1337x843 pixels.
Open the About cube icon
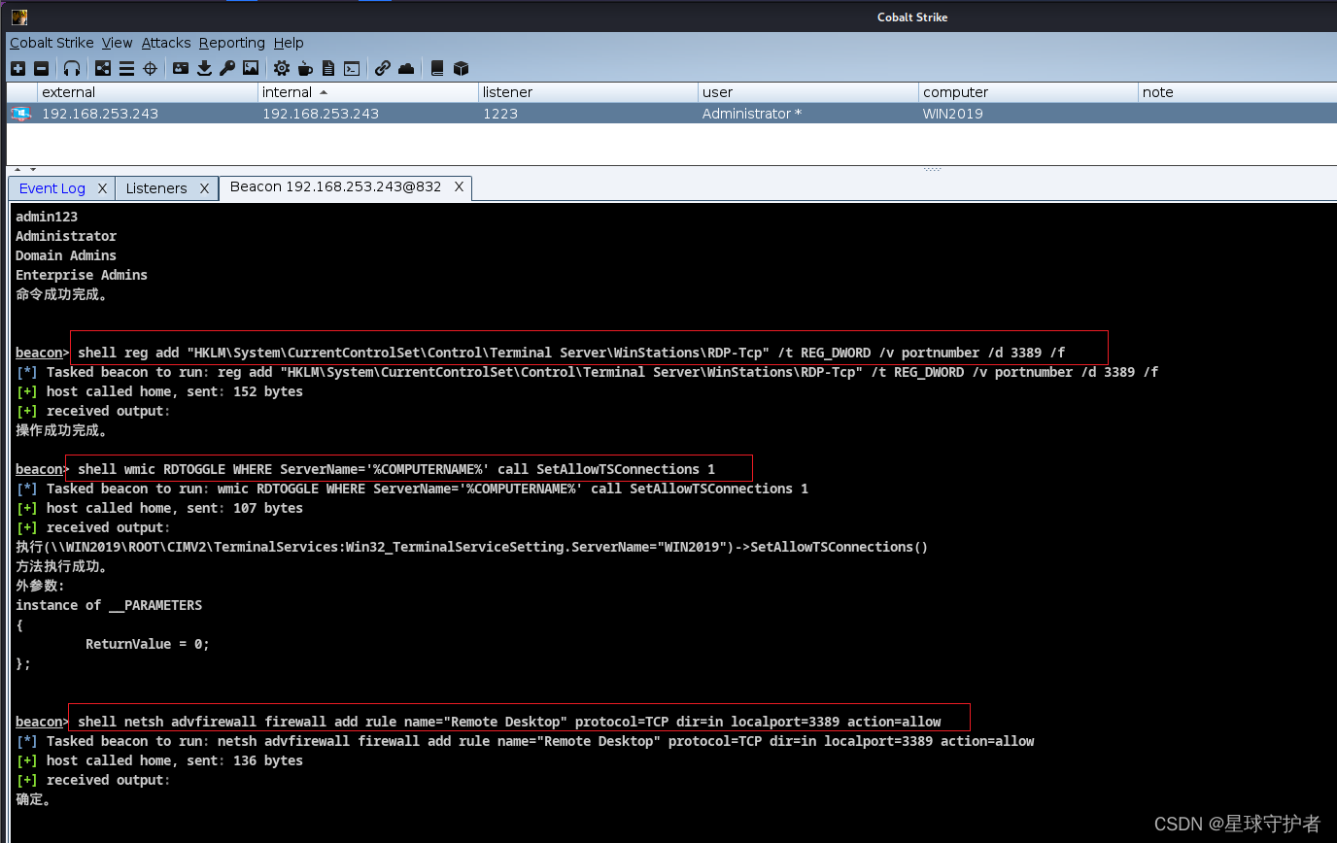pos(461,68)
